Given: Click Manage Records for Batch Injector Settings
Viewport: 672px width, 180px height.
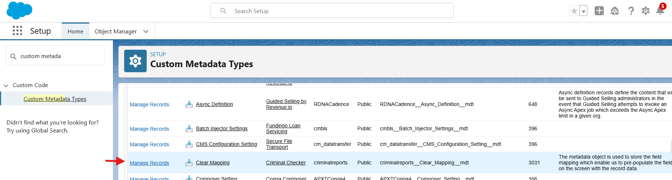Looking at the screenshot, I should (x=149, y=129).
